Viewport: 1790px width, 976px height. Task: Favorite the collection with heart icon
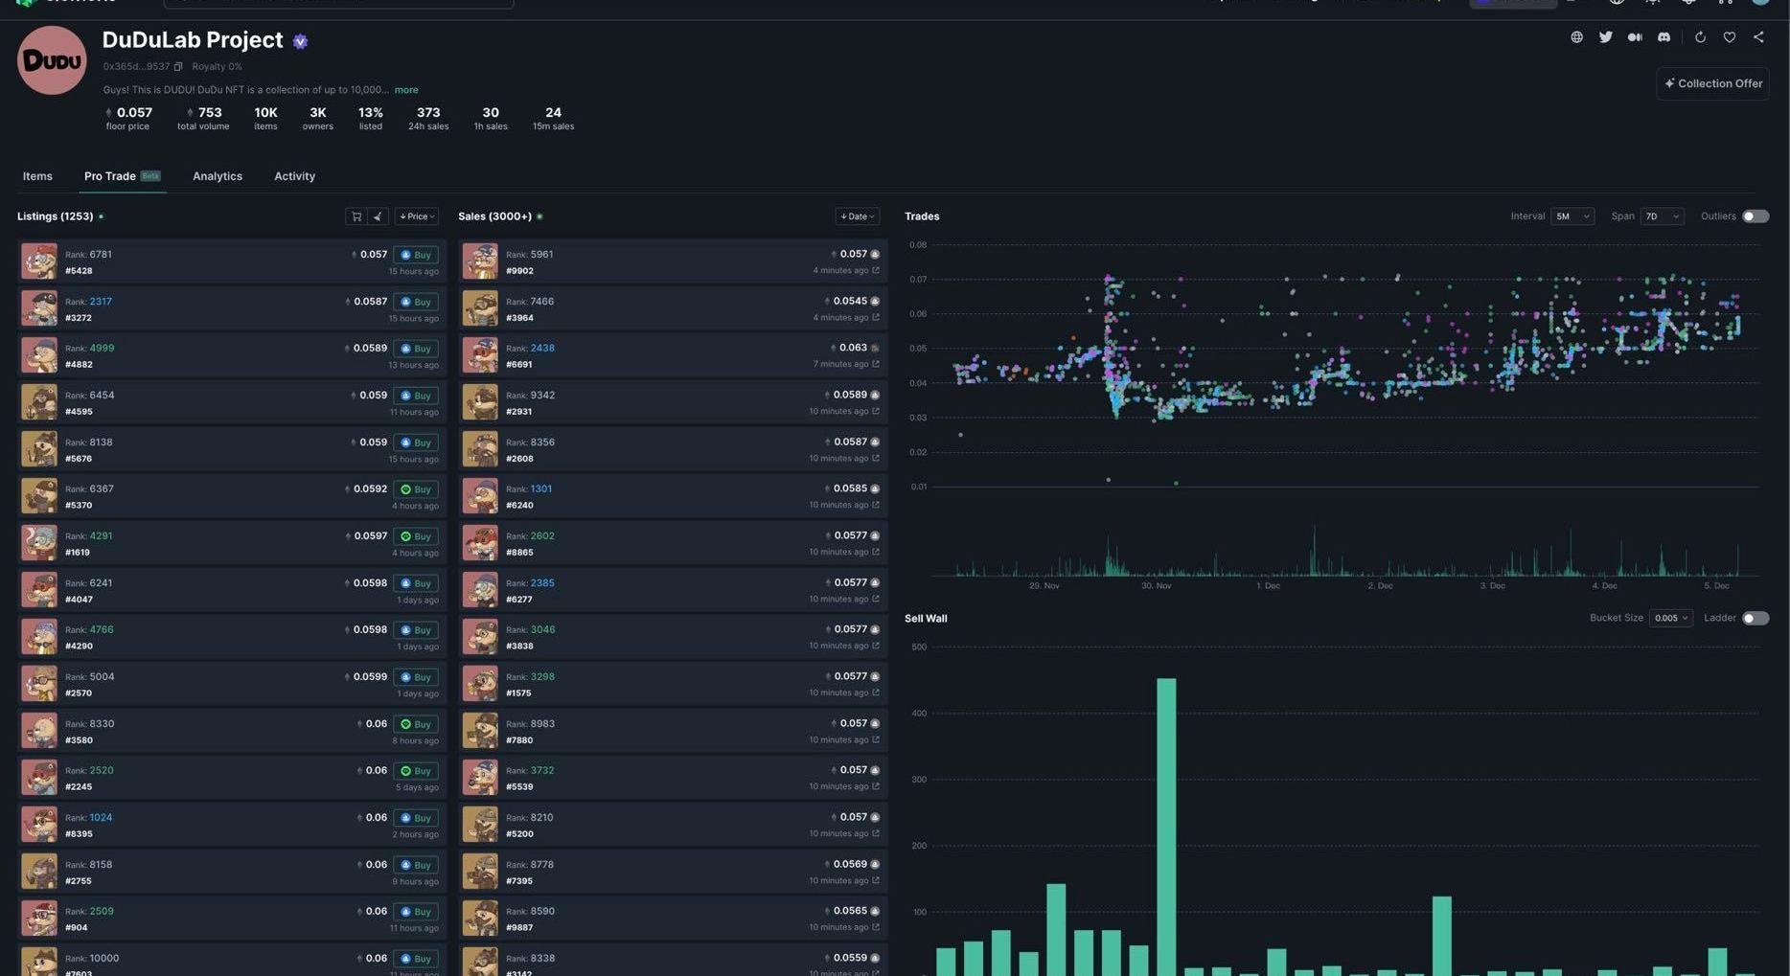1730,37
